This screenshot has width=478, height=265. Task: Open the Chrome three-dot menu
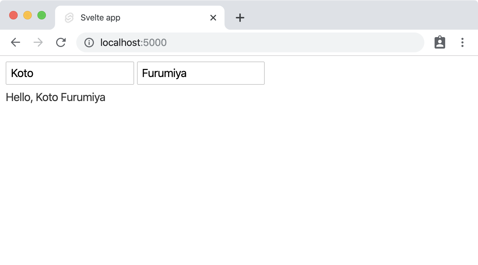pyautogui.click(x=462, y=42)
